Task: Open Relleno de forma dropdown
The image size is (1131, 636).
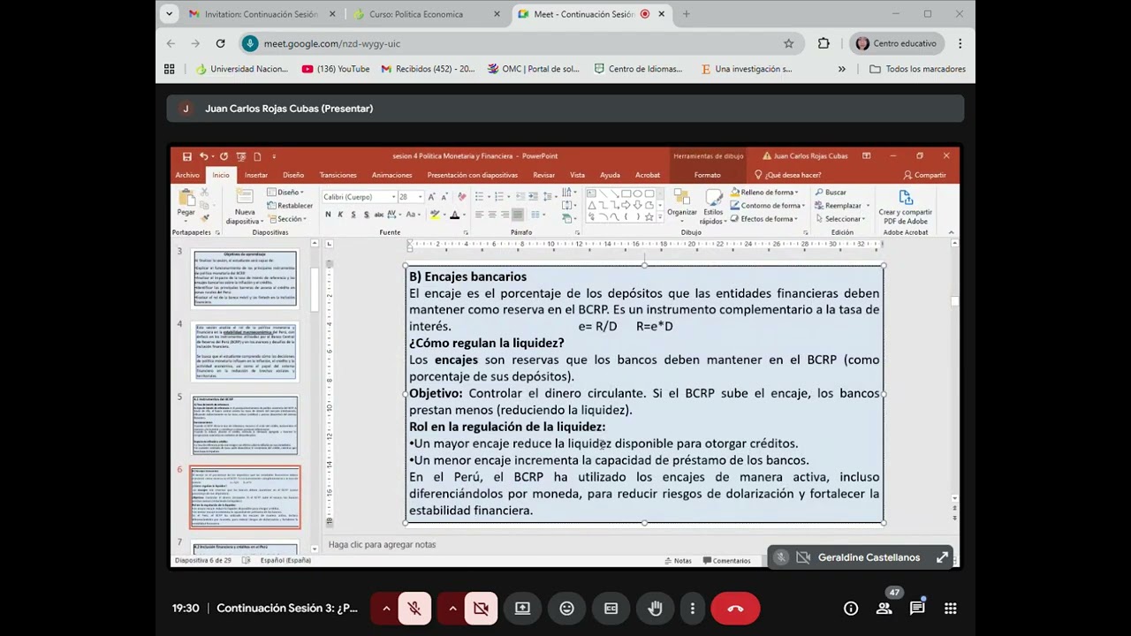Action: pyautogui.click(x=764, y=193)
